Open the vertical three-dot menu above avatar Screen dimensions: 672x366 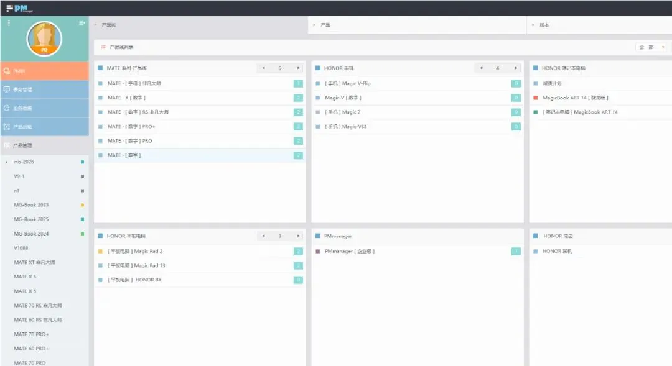coord(9,23)
